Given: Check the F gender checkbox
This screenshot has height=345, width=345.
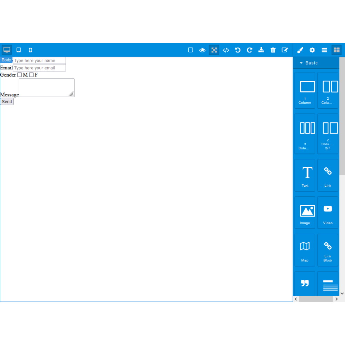Looking at the screenshot, I should (31, 75).
